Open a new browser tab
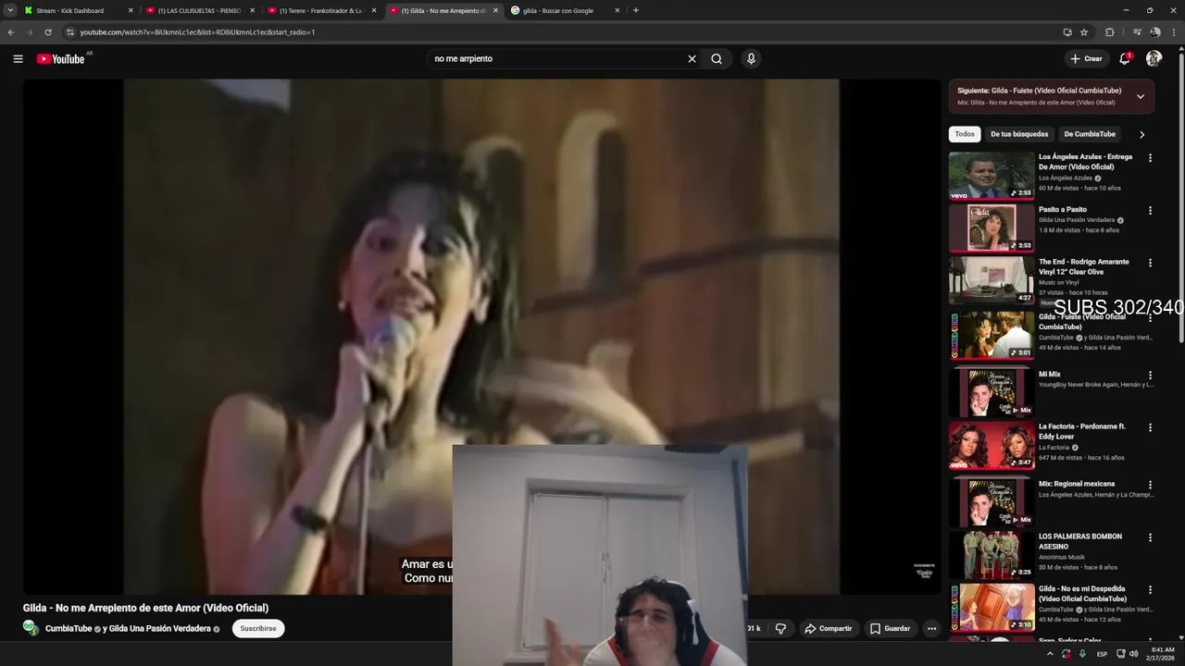The width and height of the screenshot is (1185, 666). tap(635, 10)
